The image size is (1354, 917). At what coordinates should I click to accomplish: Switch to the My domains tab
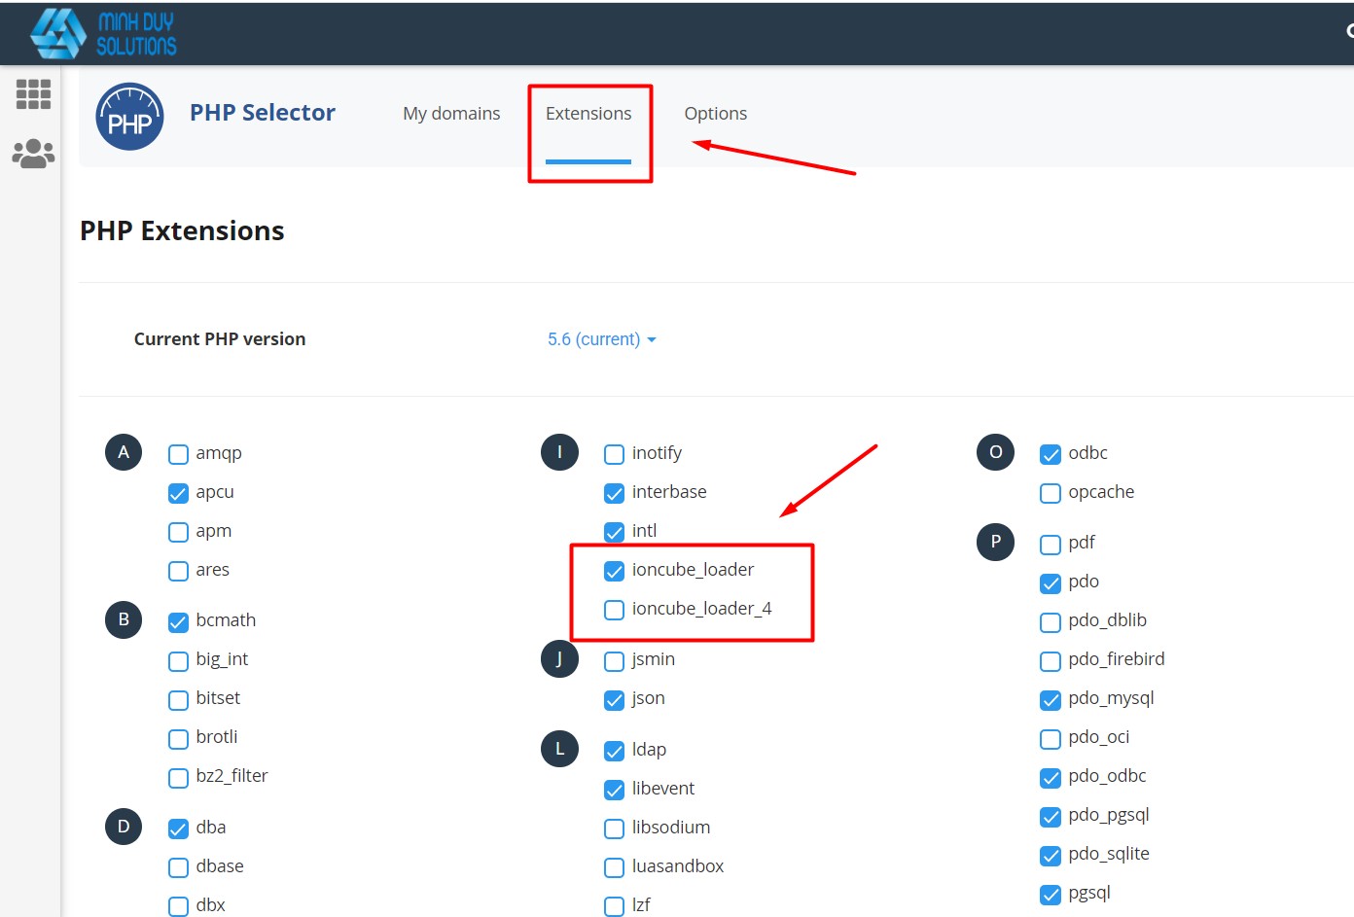click(x=451, y=113)
